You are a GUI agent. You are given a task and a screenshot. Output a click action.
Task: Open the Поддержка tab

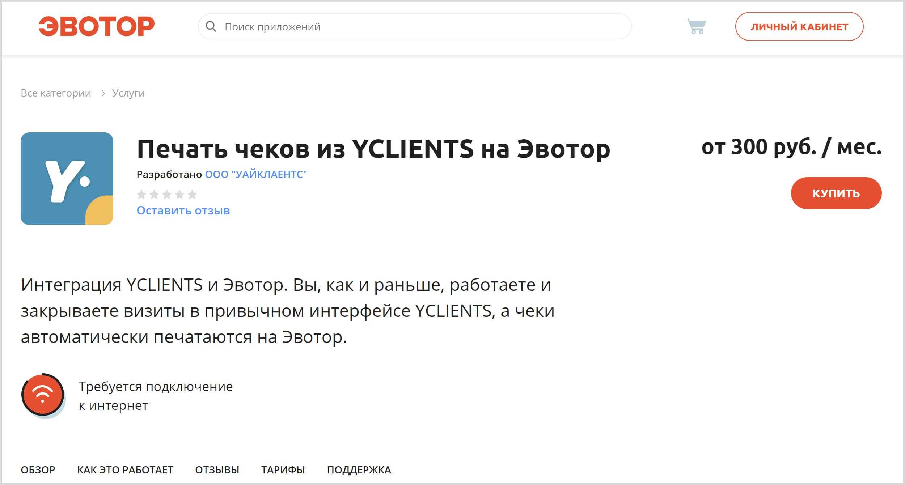click(x=359, y=470)
